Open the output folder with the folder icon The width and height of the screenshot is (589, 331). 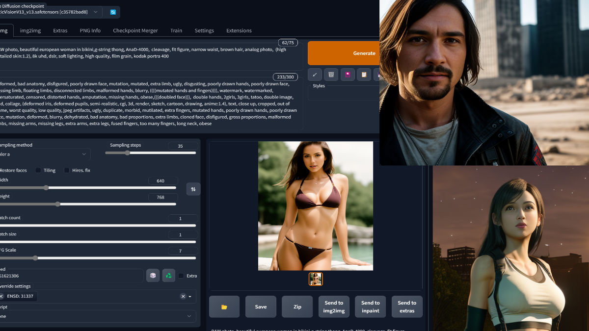224,307
